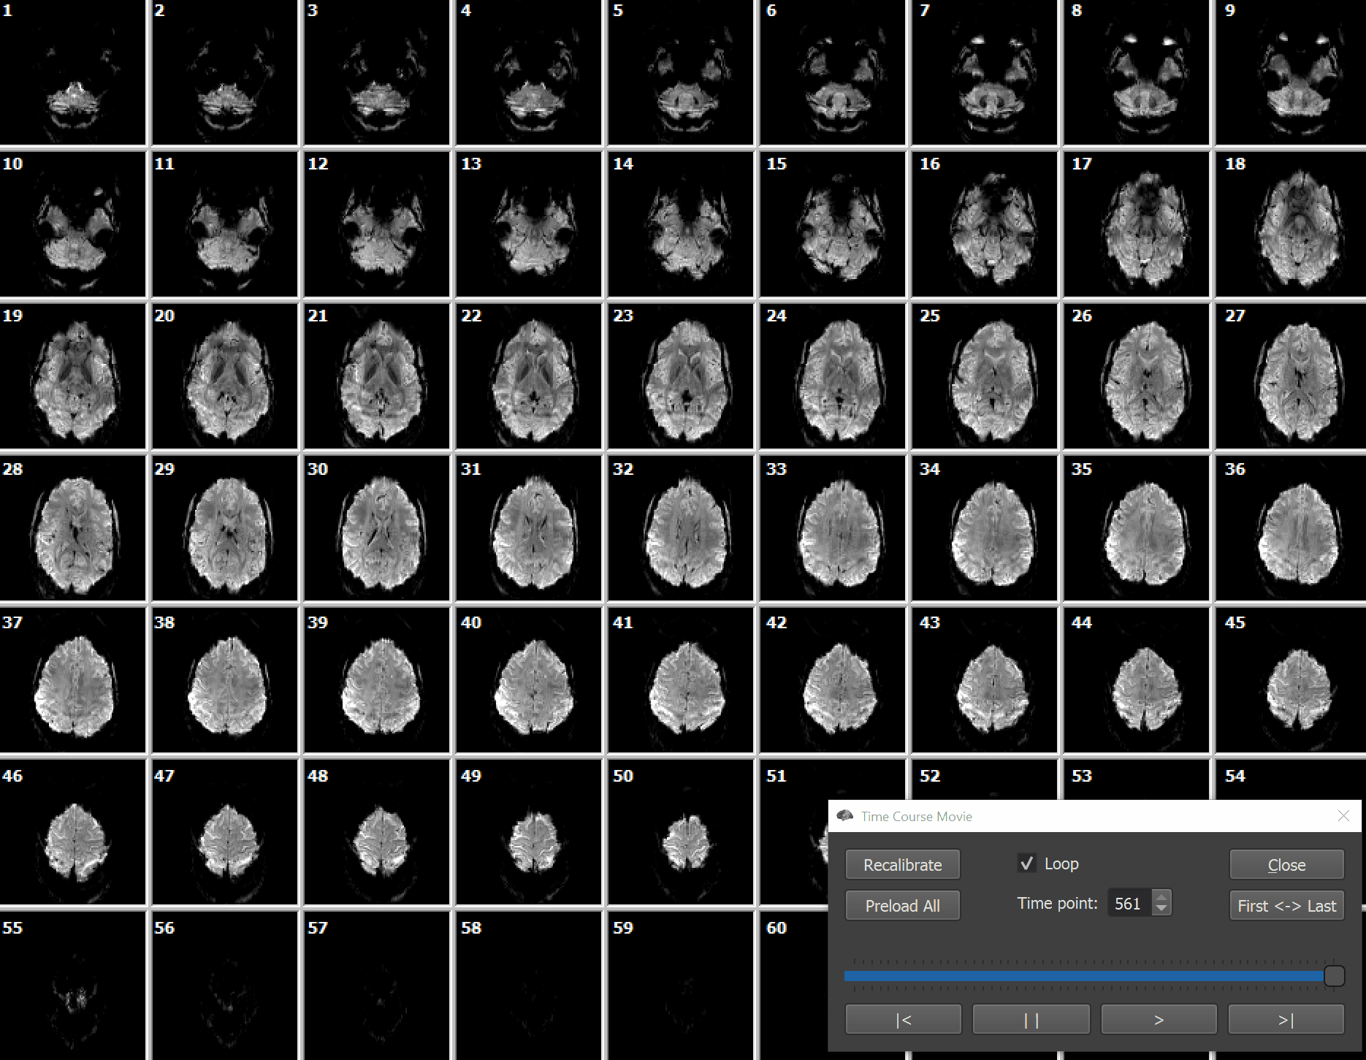Select slice 34 thumbnail

click(x=984, y=528)
